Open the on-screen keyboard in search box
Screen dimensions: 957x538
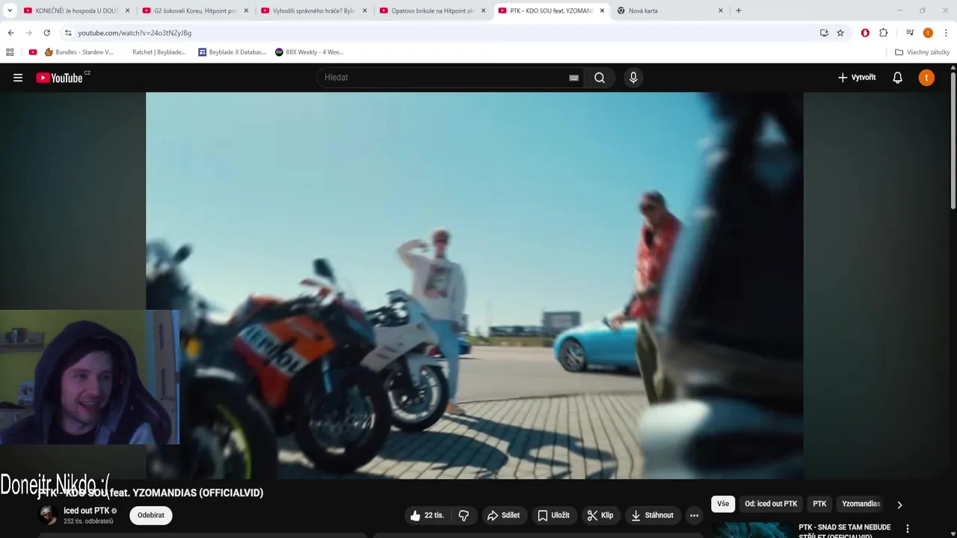[x=573, y=78]
